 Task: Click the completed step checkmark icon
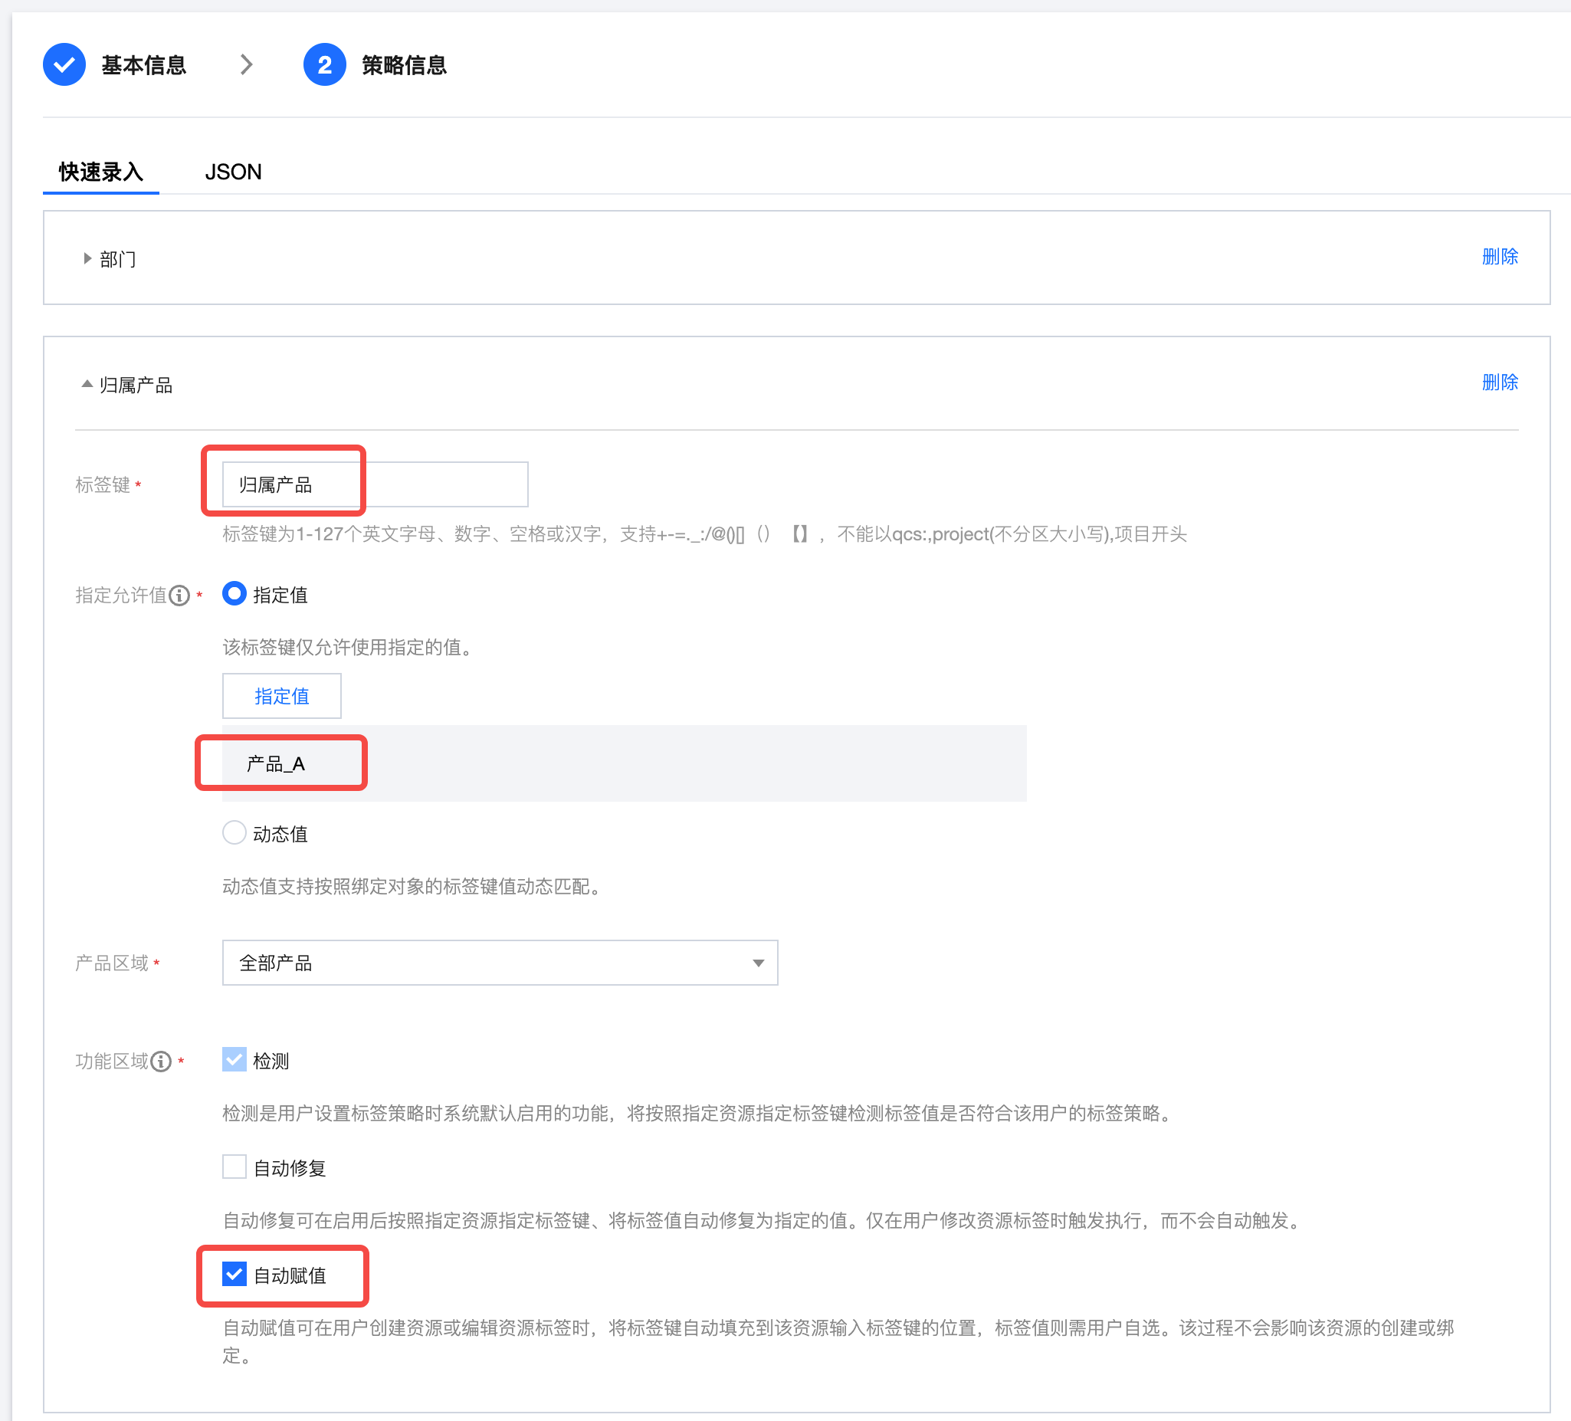click(64, 64)
